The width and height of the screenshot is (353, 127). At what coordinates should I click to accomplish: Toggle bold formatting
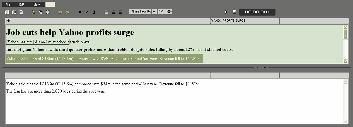80,12
